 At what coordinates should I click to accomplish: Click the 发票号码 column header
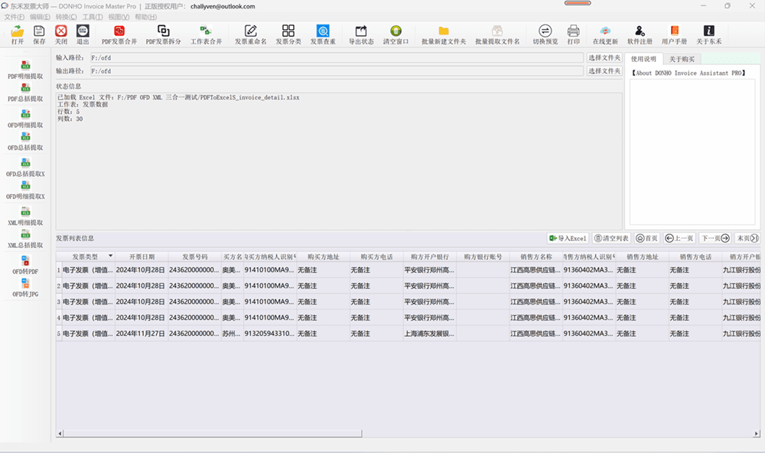pos(194,257)
